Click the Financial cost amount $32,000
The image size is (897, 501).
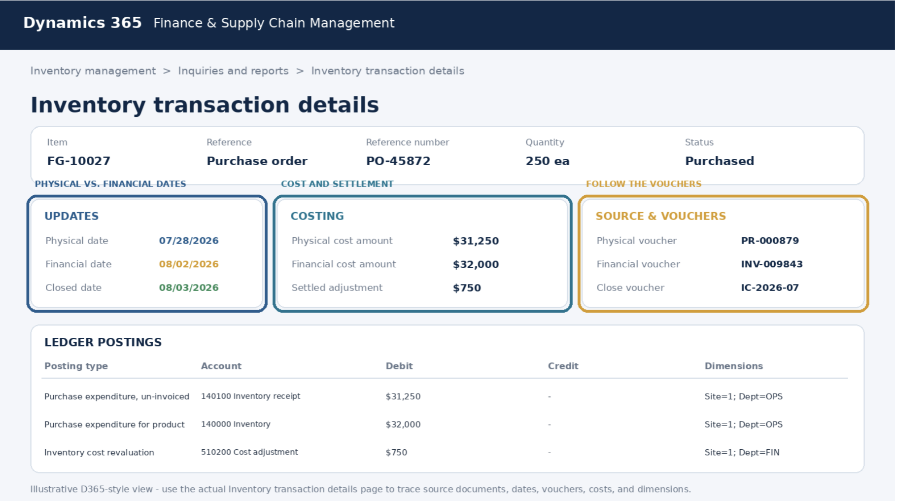point(476,264)
